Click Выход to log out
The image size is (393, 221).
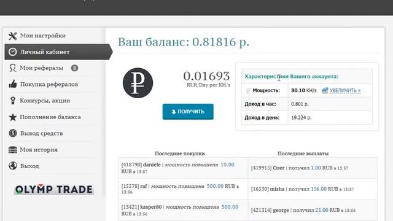(29, 166)
